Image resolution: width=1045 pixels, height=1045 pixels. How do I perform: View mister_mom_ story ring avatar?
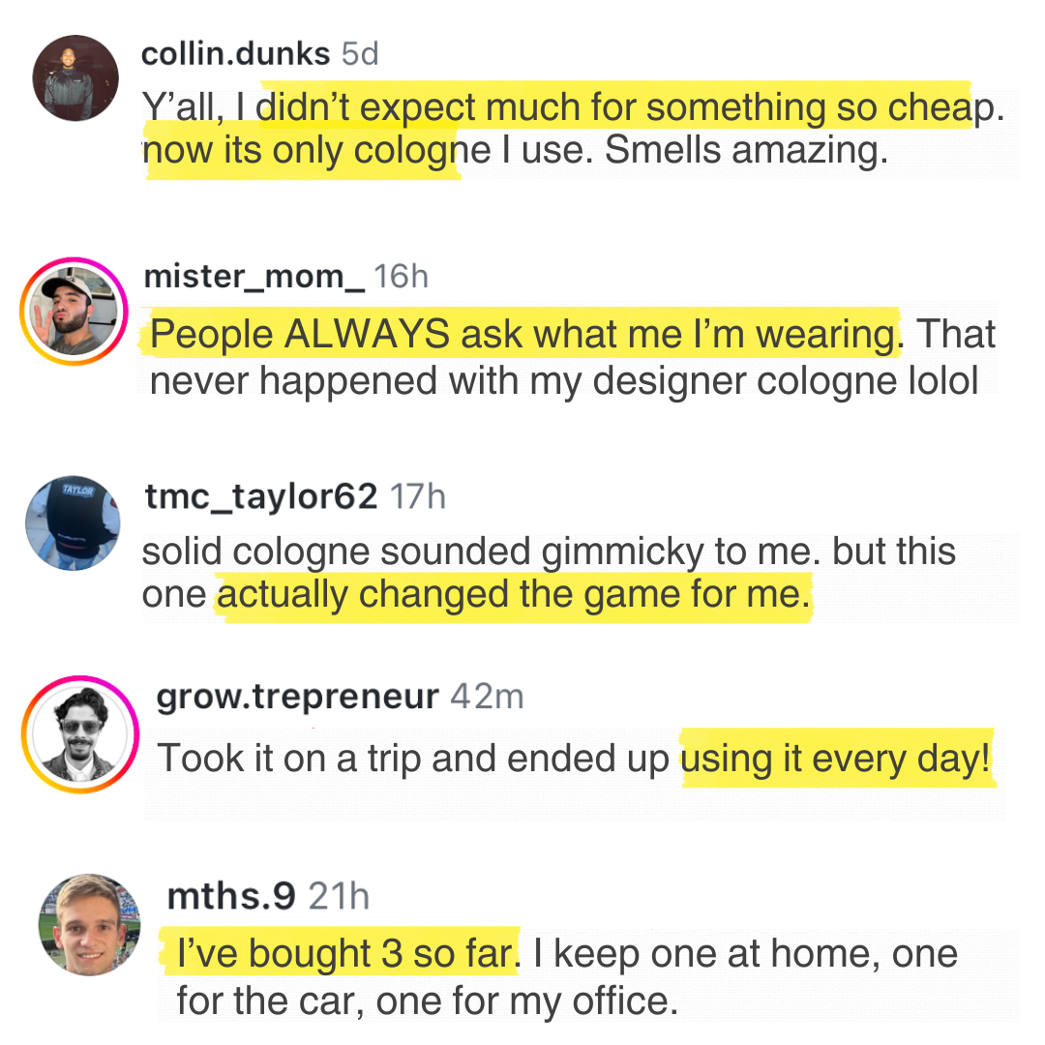(74, 312)
